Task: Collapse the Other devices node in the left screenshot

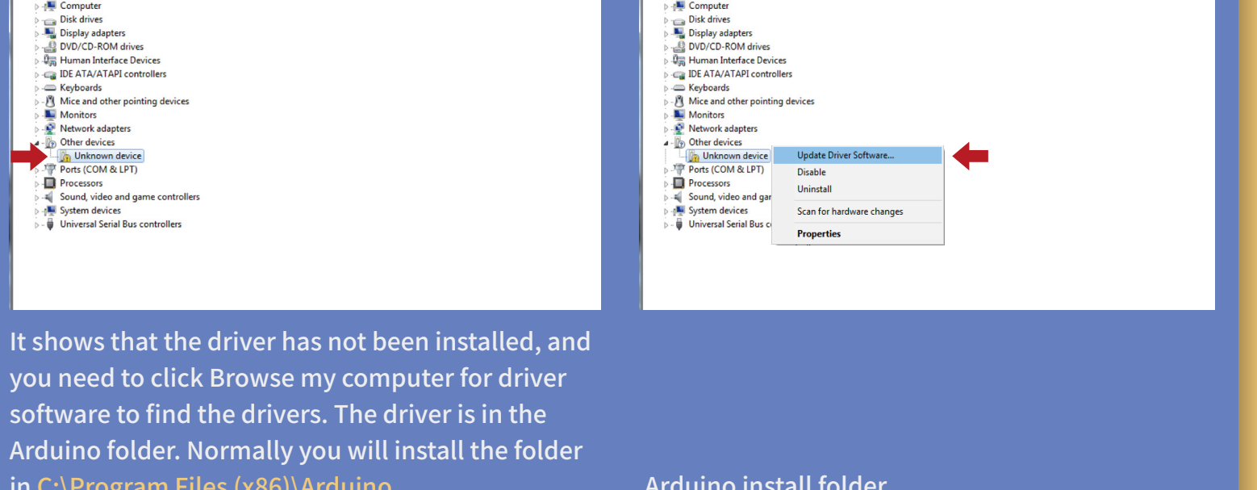Action: pos(36,142)
